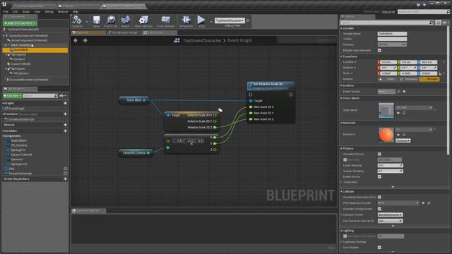Click Unreal Engine logo icon
This screenshot has height=254, width=452.
click(4, 4)
